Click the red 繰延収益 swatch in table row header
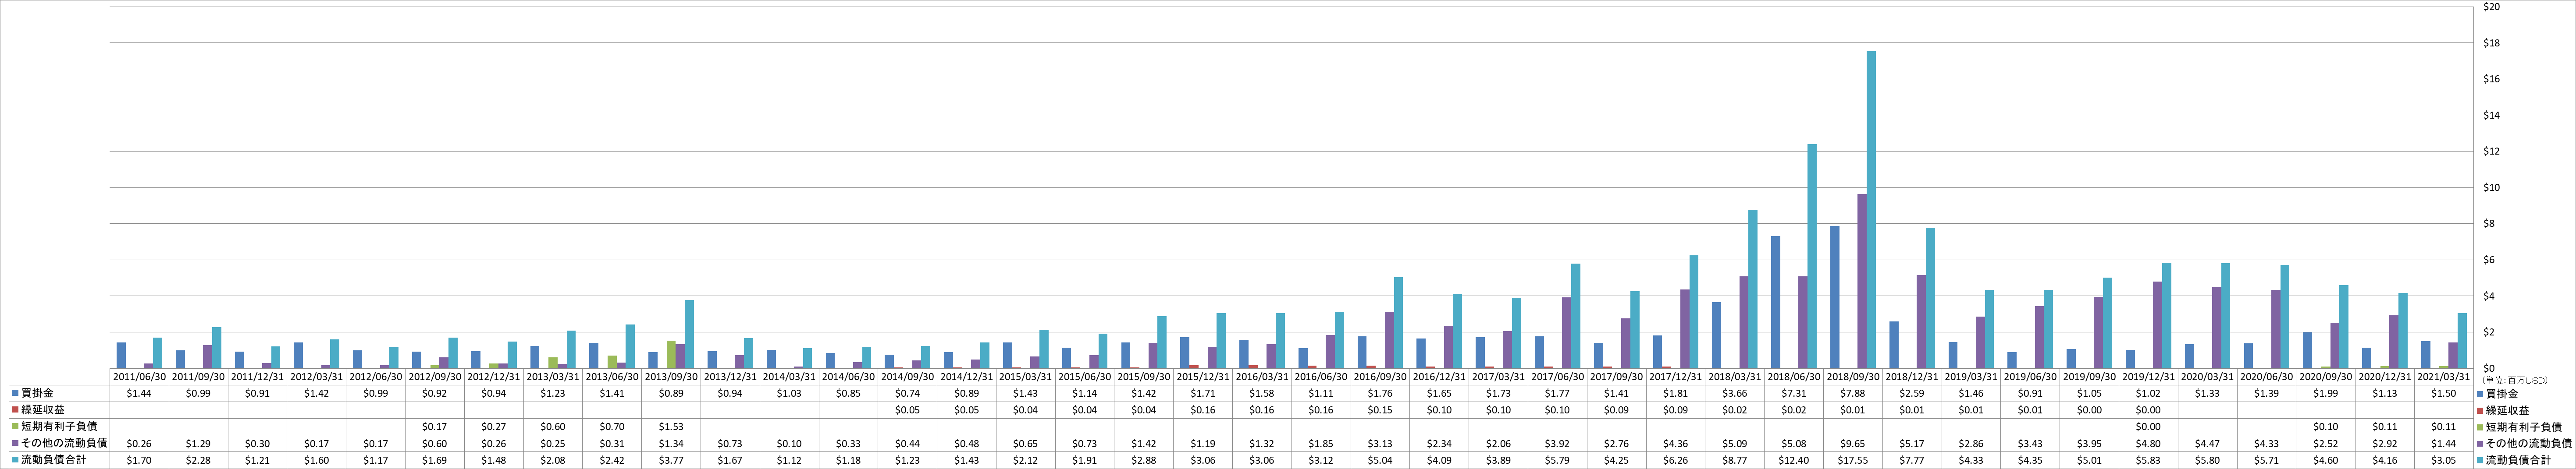 [14, 410]
